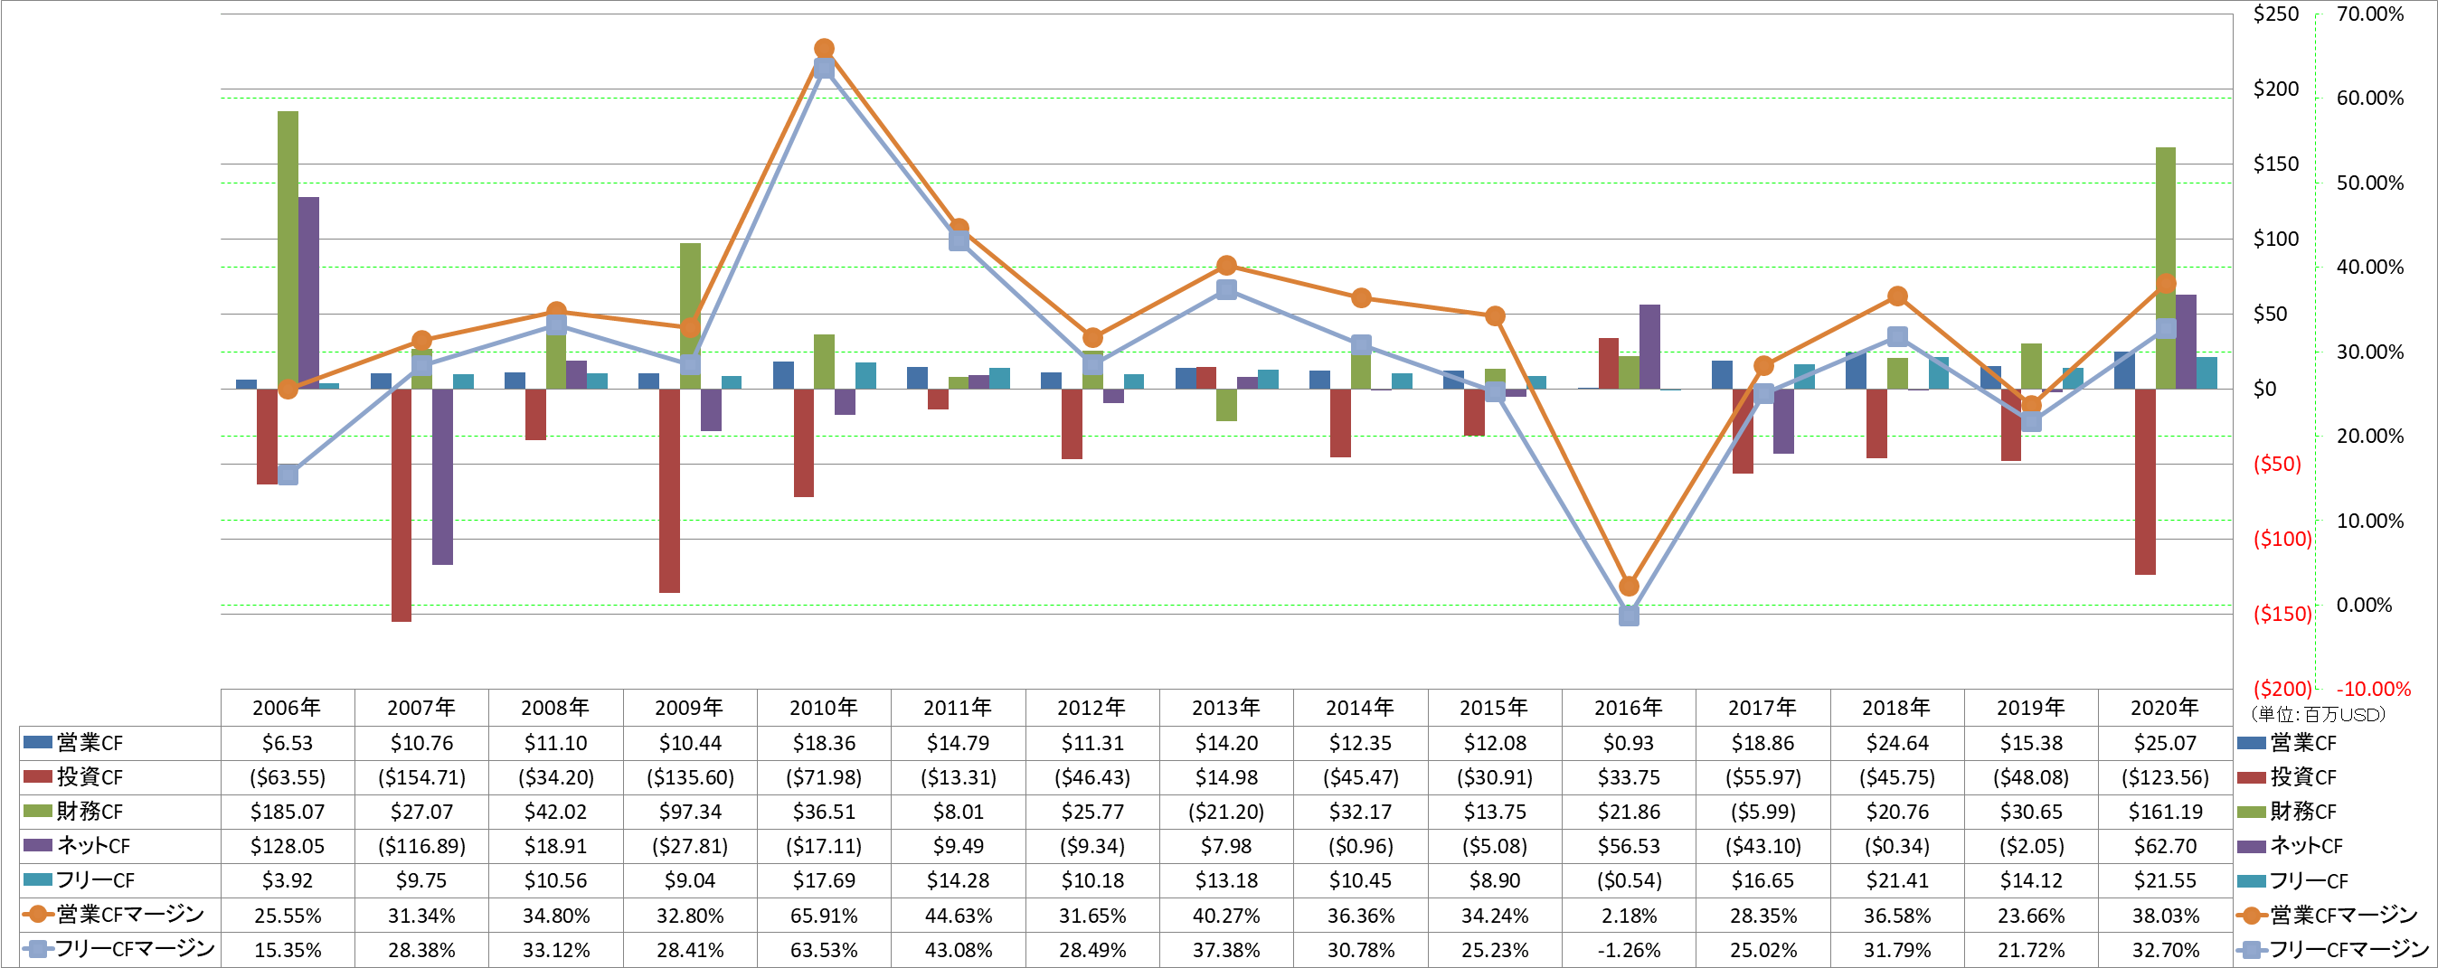Screen dimensions: 2438x968
Task: Click the $0 primary axis label
Action: coord(2264,389)
